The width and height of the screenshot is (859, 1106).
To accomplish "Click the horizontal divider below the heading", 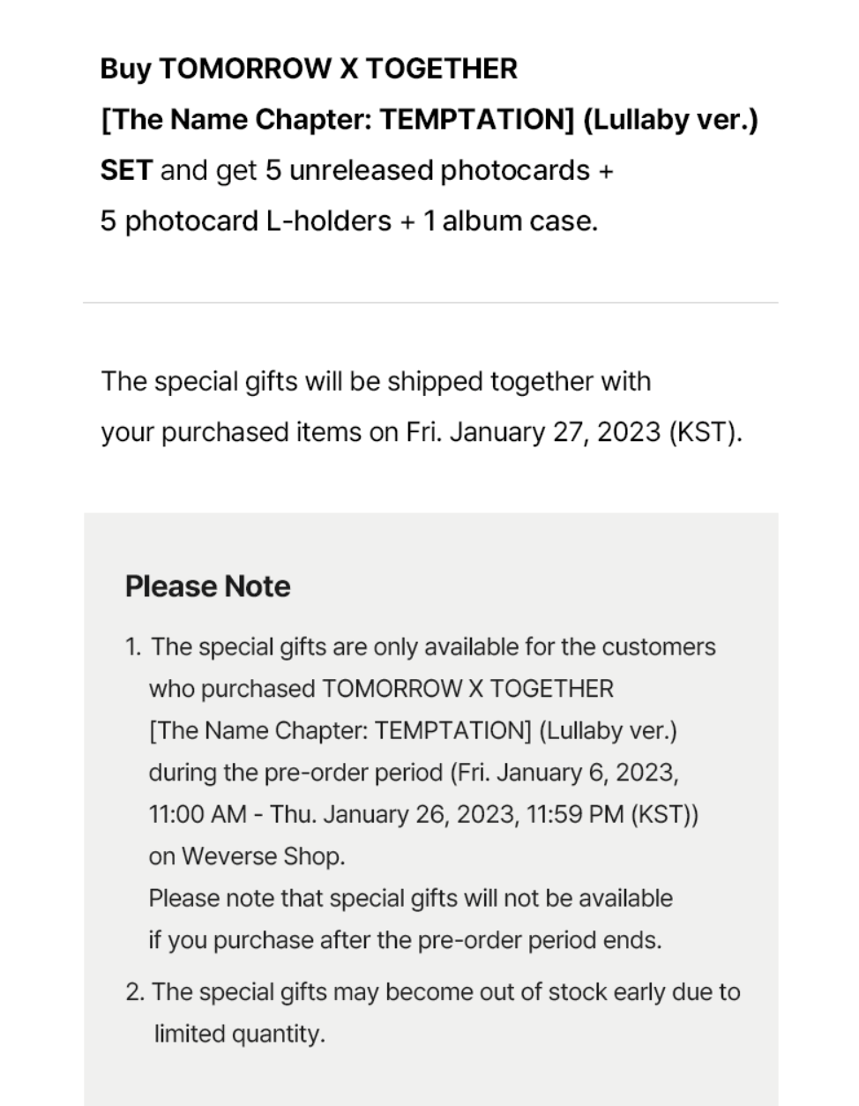I will (430, 303).
